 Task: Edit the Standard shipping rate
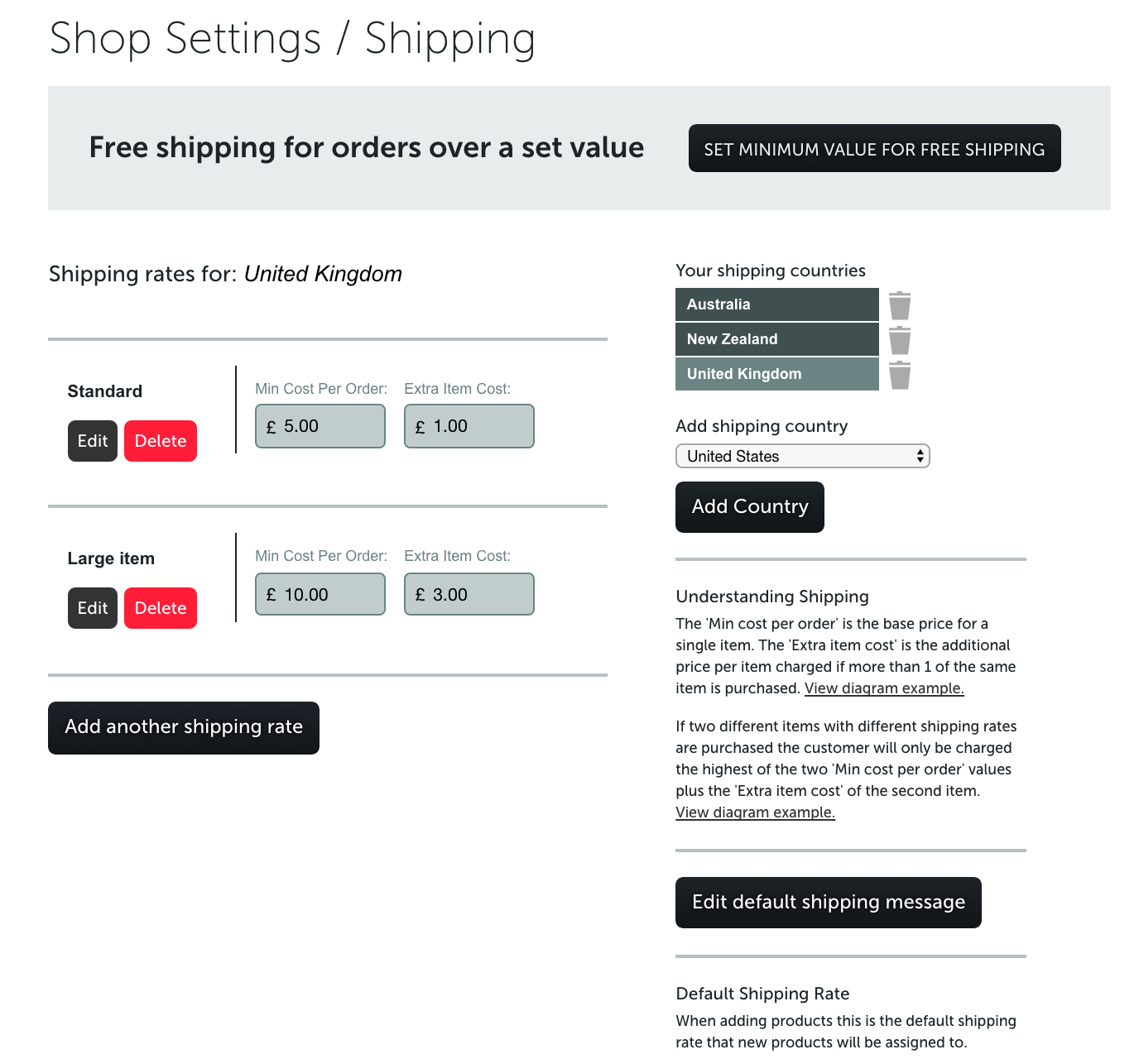pyautogui.click(x=93, y=441)
